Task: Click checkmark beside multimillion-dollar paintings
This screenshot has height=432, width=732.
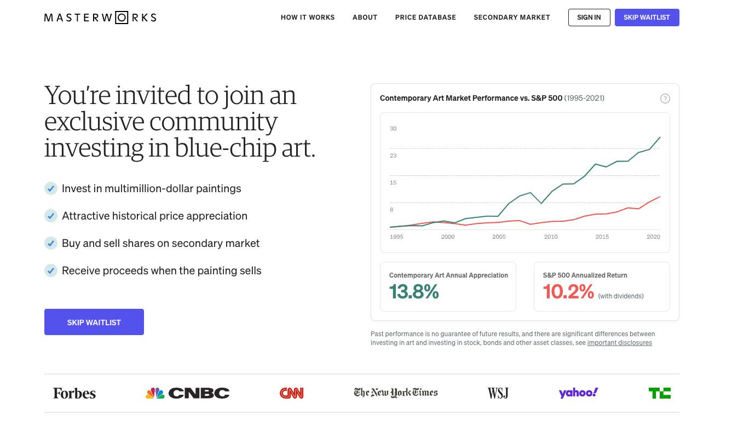Action: tap(51, 188)
